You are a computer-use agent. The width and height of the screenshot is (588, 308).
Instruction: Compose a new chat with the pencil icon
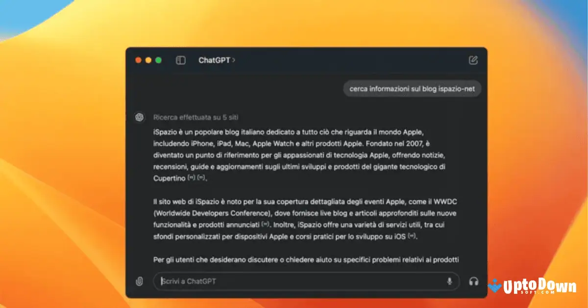tap(472, 59)
